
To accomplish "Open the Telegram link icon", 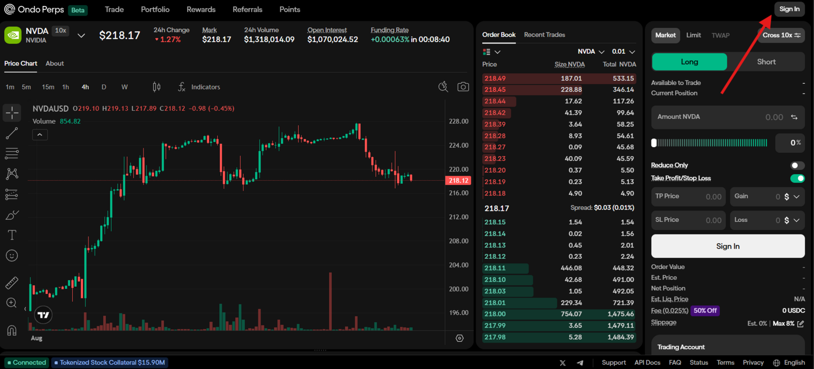I will [x=580, y=363].
